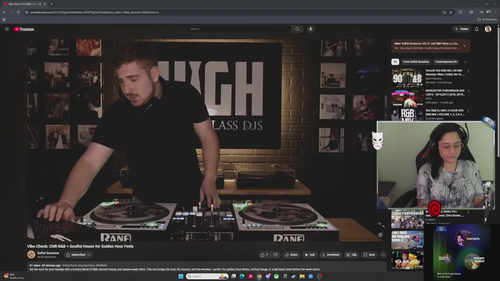Toggle Subscribed notification bell button
This screenshot has height=281, width=500.
coord(78,255)
